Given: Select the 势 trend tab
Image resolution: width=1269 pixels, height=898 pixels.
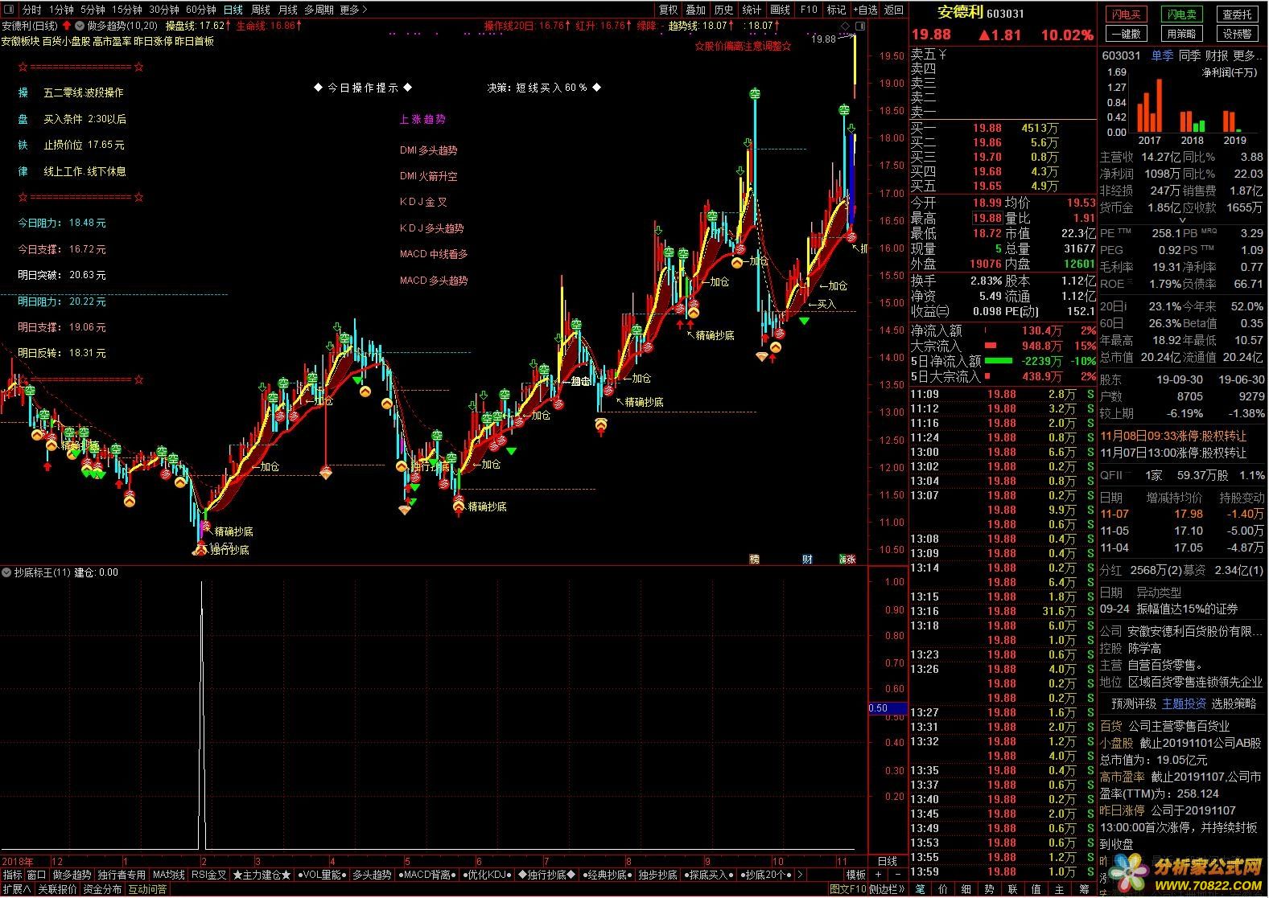Looking at the screenshot, I should [x=990, y=889].
